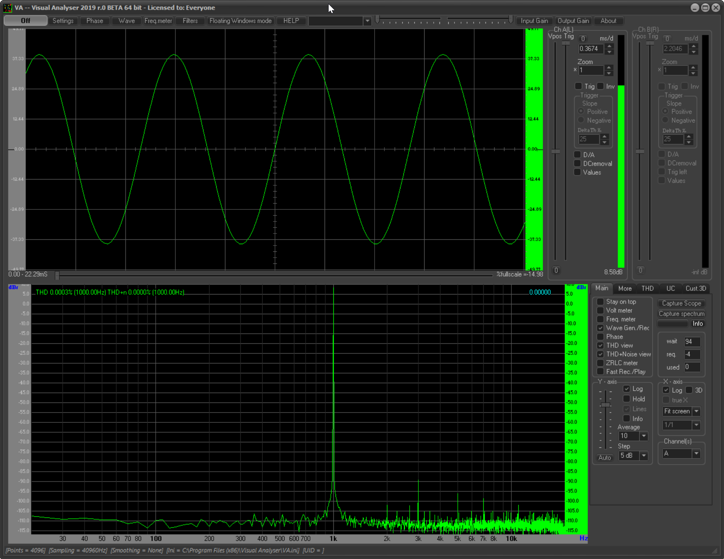Switch to the More tab

click(x=625, y=289)
